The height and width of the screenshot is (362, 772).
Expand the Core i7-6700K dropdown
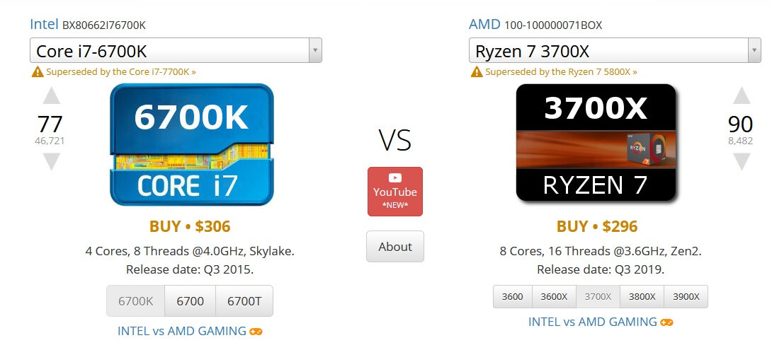315,51
